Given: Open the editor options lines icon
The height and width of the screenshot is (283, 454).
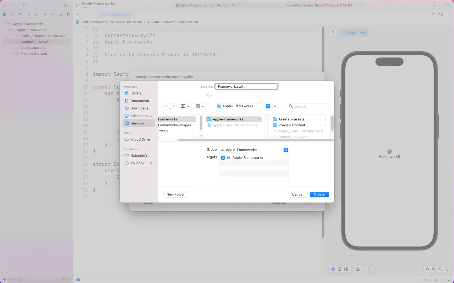Looking at the screenshot, I should [x=440, y=14].
